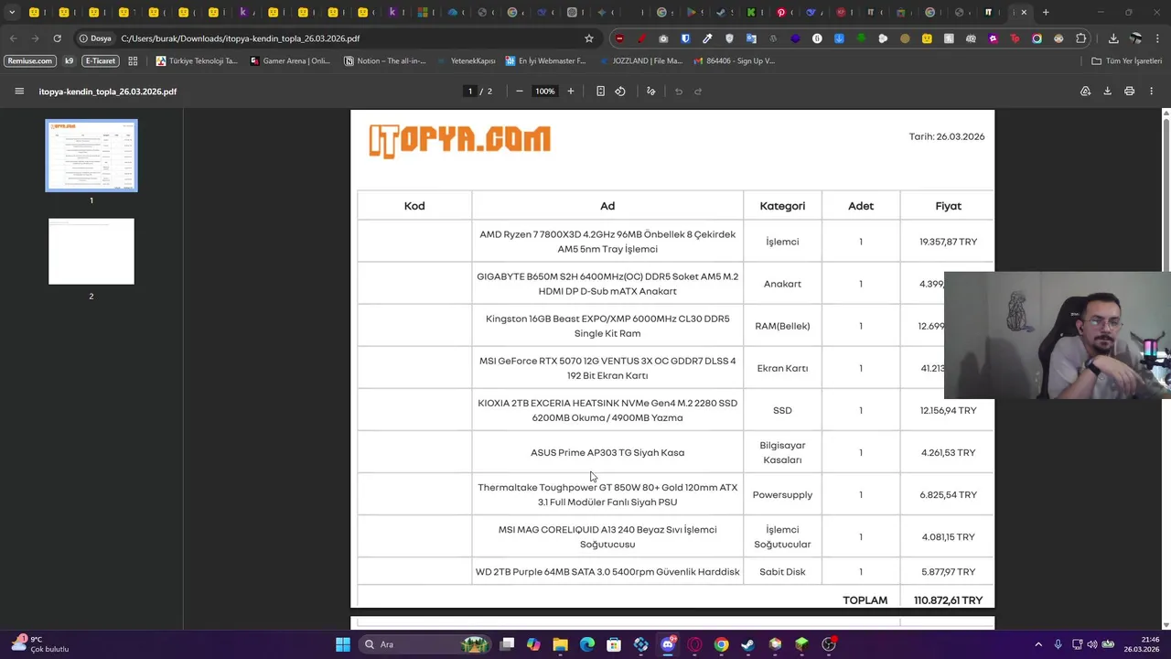This screenshot has height=659, width=1171.
Task: Rotate the PDF counterclockwise
Action: tap(620, 92)
